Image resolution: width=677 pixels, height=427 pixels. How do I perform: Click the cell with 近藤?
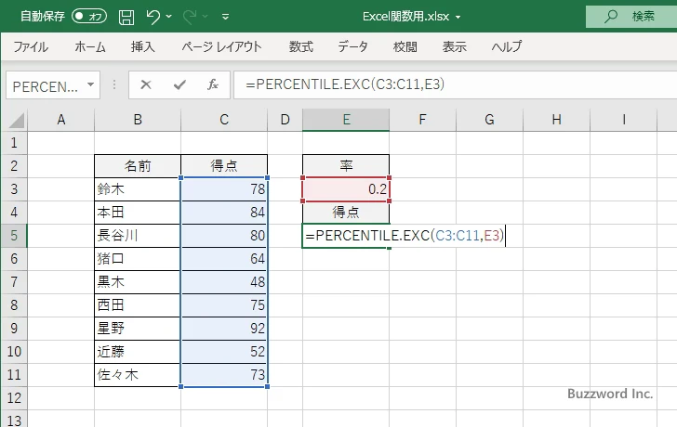tap(138, 352)
